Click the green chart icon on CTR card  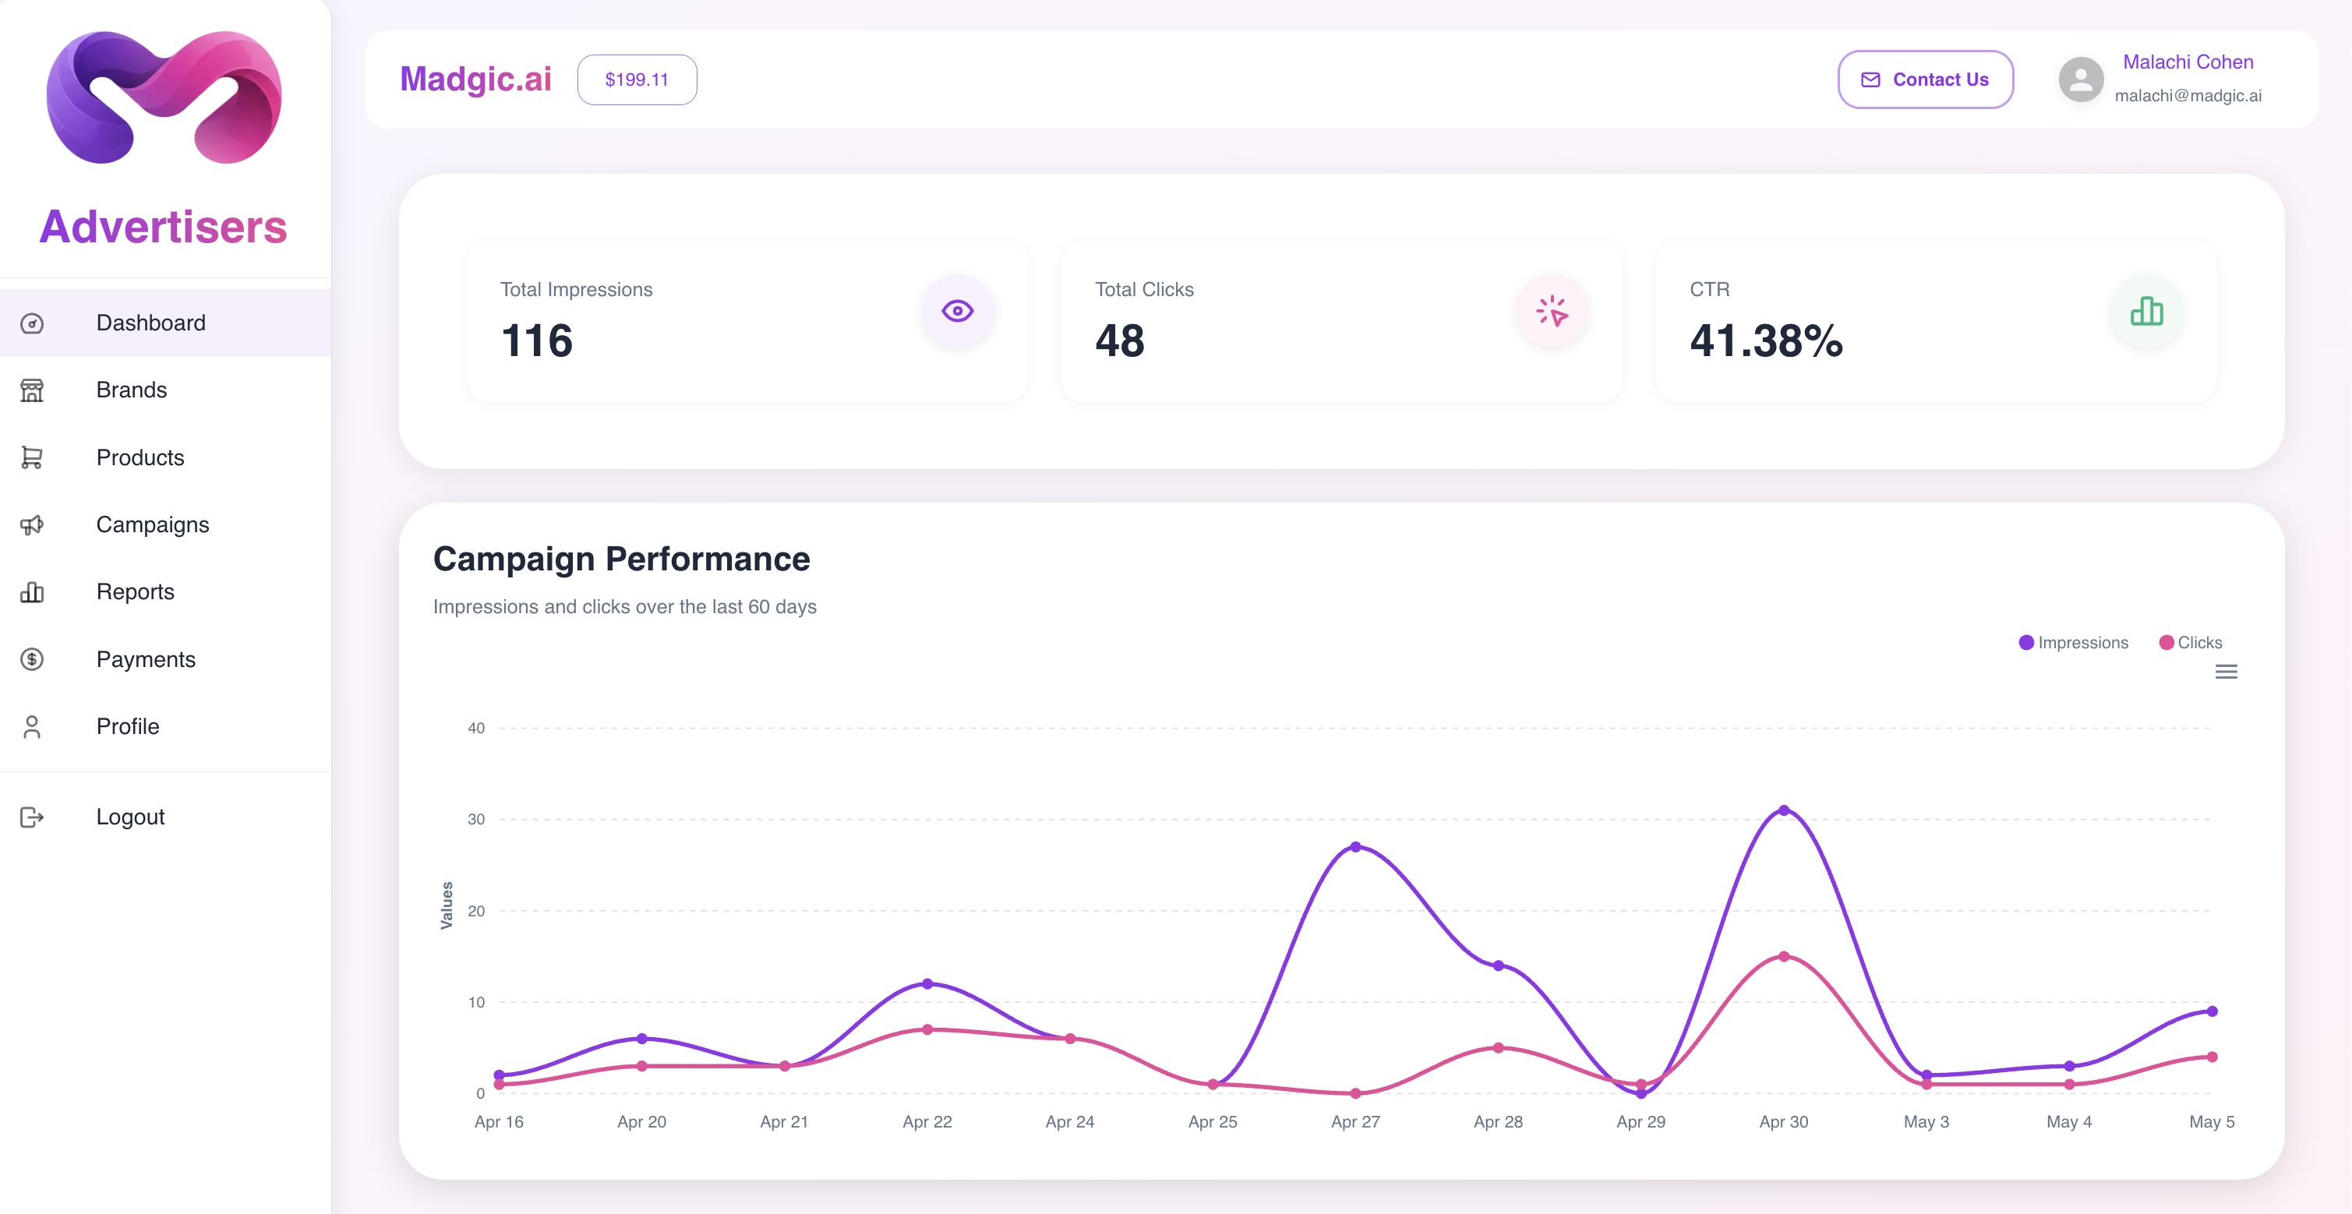(x=2145, y=311)
